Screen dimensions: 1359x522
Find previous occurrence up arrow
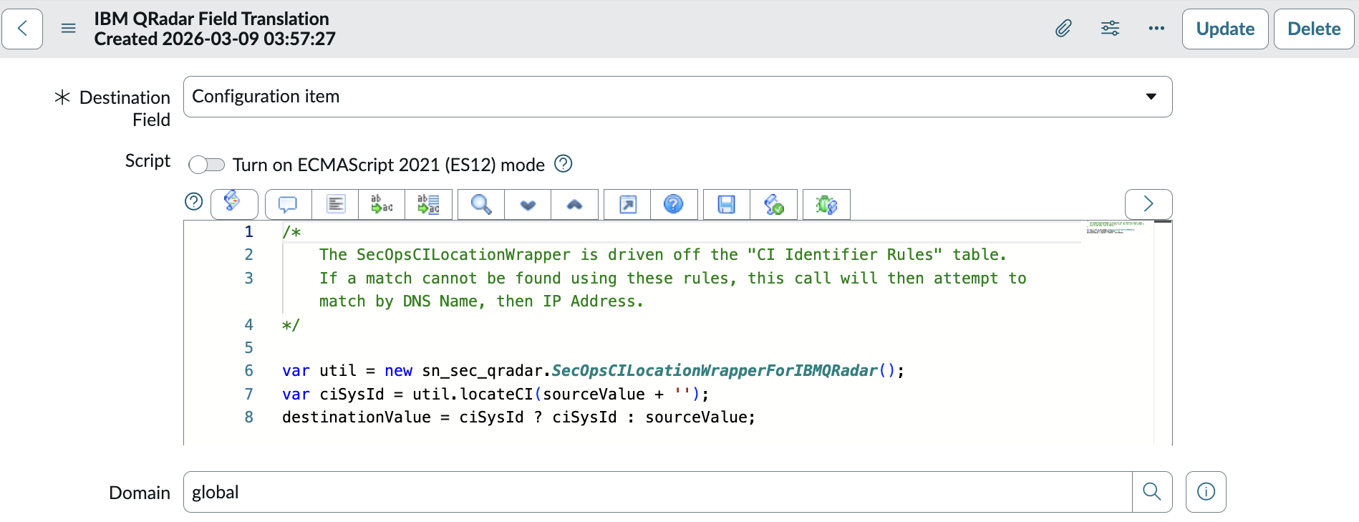(x=574, y=205)
